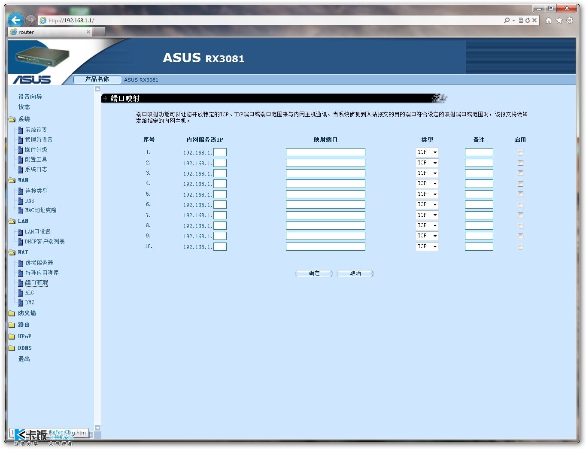Click the page icon beside DMZ
Viewport: 586px width, 449px height.
tap(20, 303)
